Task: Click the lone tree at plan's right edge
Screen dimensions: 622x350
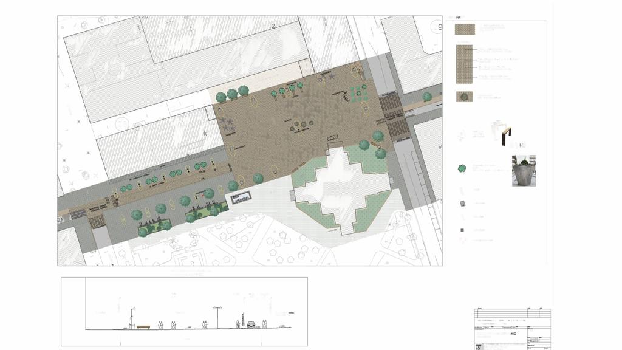Action: pos(427,97)
